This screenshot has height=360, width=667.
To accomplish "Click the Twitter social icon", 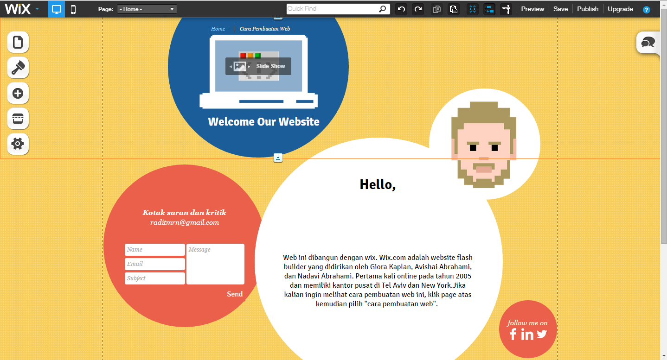I will pyautogui.click(x=542, y=334).
